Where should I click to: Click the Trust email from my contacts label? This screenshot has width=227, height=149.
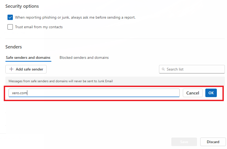click(39, 27)
